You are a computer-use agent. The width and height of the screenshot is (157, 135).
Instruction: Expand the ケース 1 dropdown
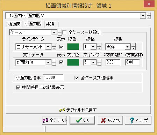point(54,32)
